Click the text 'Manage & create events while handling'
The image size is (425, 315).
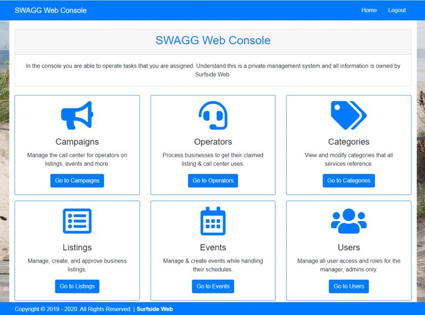click(x=212, y=261)
